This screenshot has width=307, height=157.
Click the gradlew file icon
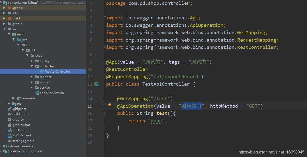(10, 120)
